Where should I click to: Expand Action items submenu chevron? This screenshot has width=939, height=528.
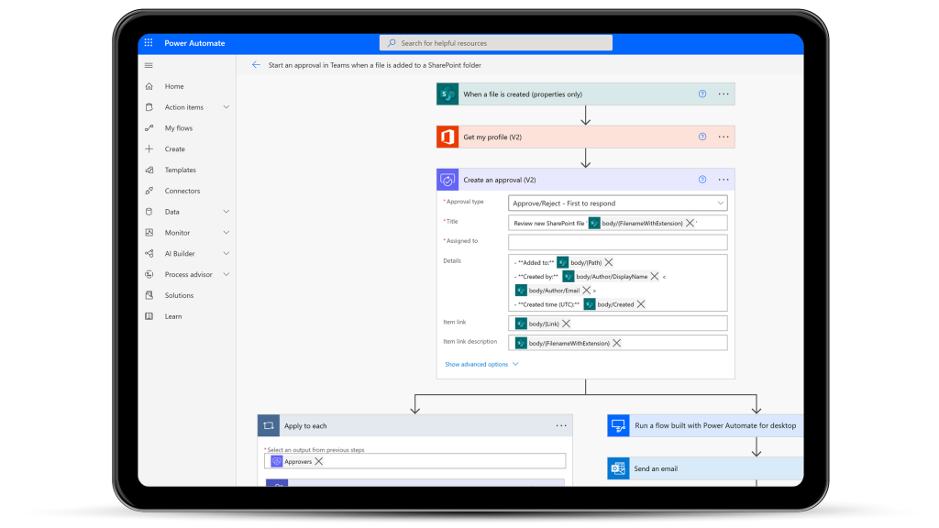tap(226, 107)
